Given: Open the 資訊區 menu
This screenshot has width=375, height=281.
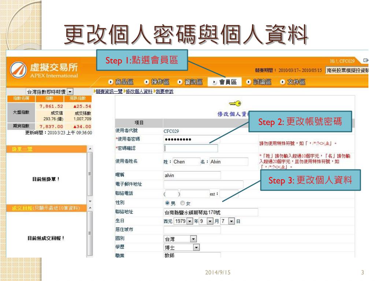Looking at the screenshot, I should click(x=193, y=82).
